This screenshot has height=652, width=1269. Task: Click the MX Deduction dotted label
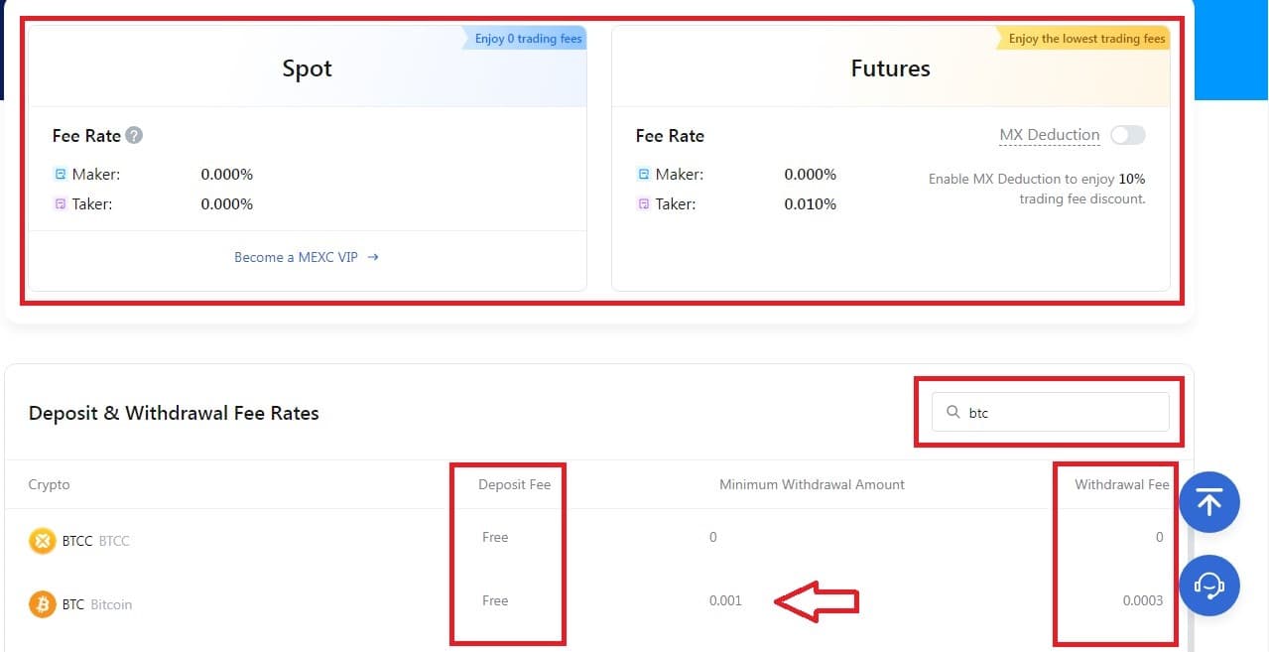point(1049,135)
